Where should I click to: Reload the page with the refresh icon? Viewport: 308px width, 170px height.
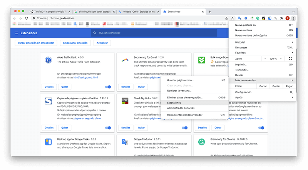[x=26, y=18]
